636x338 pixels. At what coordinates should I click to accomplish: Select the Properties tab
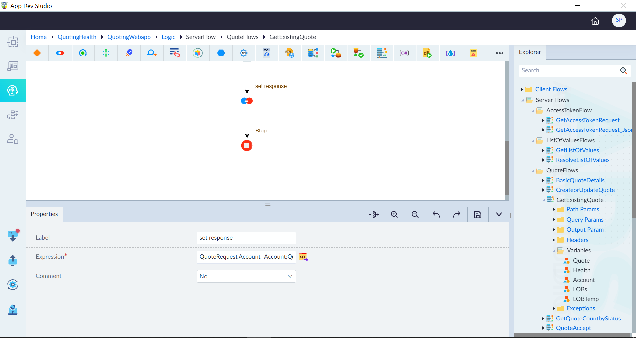[x=44, y=214]
